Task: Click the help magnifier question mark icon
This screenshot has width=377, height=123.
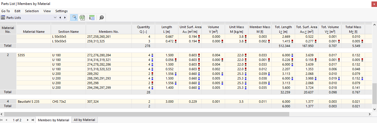Action: tap(101, 18)
